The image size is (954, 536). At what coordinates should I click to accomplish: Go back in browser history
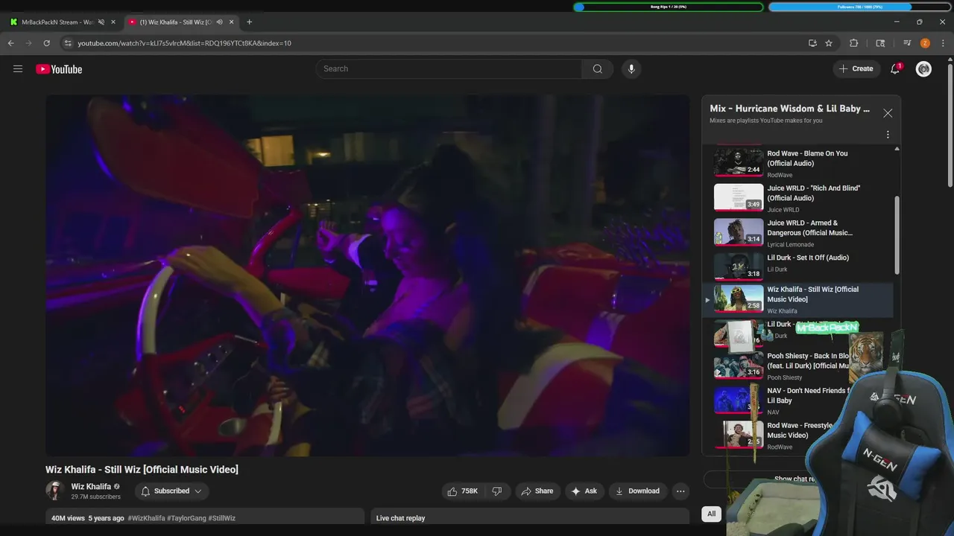11,43
